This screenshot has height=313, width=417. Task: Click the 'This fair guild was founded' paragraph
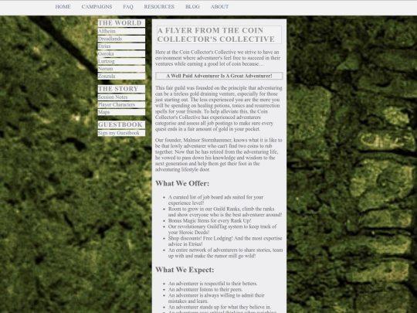tap(219, 108)
